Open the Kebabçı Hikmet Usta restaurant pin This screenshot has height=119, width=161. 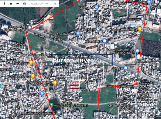(x=140, y=29)
